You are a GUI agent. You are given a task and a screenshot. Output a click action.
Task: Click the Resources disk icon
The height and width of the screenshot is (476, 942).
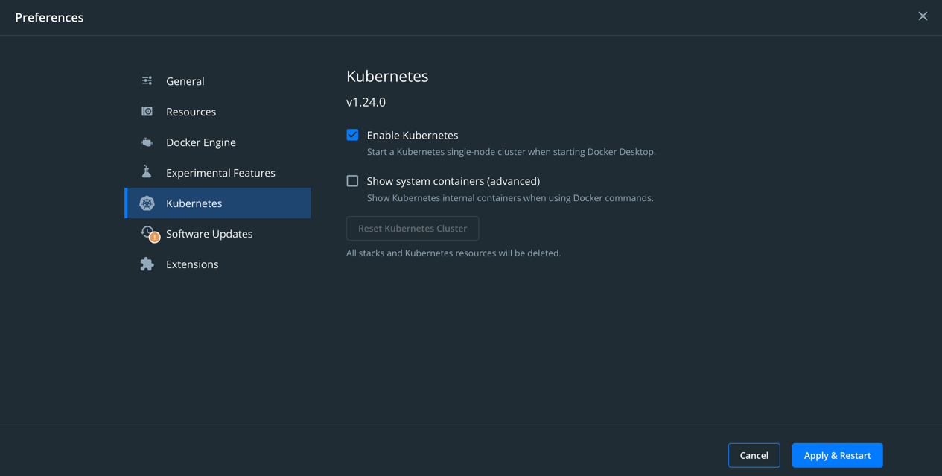tap(147, 111)
